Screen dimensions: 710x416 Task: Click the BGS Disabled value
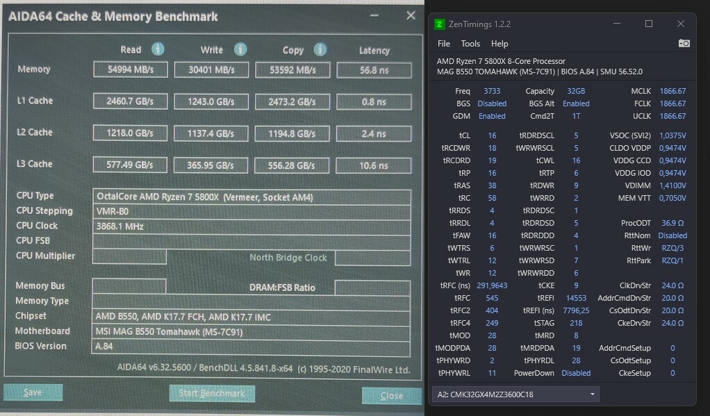click(x=492, y=103)
